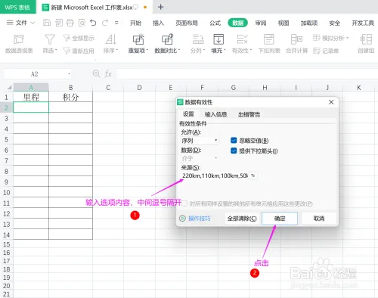This screenshot has width=378, height=298.
Task: Switch to the 视图 ribbon tab
Action: click(x=283, y=23)
